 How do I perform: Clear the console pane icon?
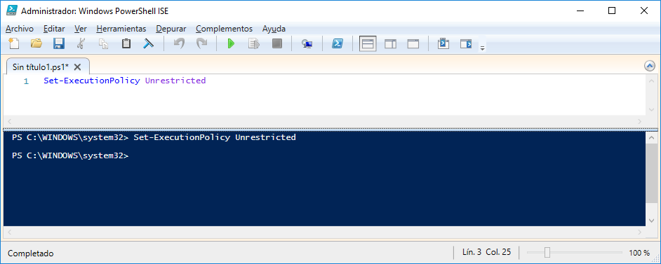click(x=148, y=43)
